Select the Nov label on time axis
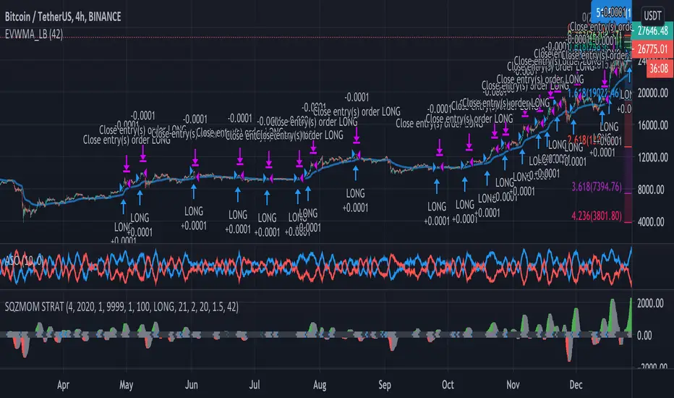 click(x=513, y=385)
